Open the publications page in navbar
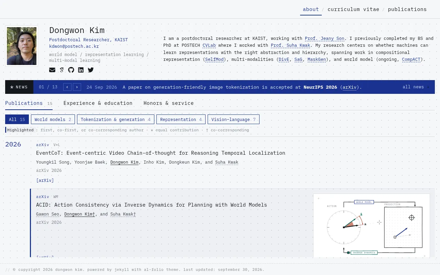 407,9
